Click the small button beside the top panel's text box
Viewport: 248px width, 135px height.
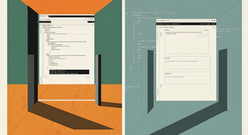[x=206, y=35]
